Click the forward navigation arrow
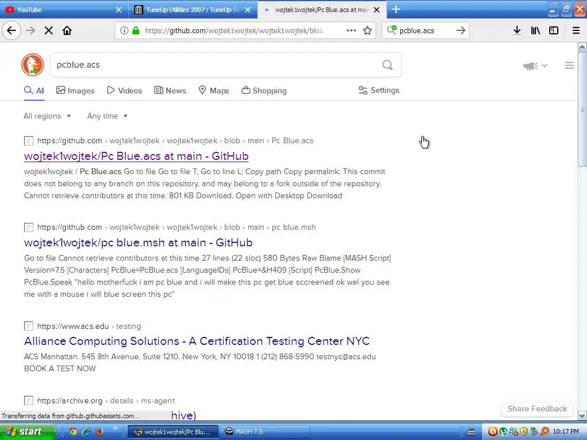The height and width of the screenshot is (440, 587). click(x=30, y=30)
